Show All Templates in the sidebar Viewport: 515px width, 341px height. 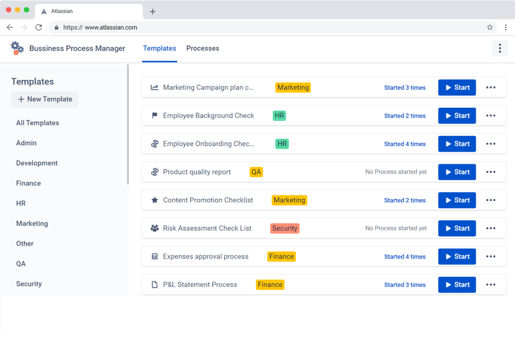(x=38, y=123)
